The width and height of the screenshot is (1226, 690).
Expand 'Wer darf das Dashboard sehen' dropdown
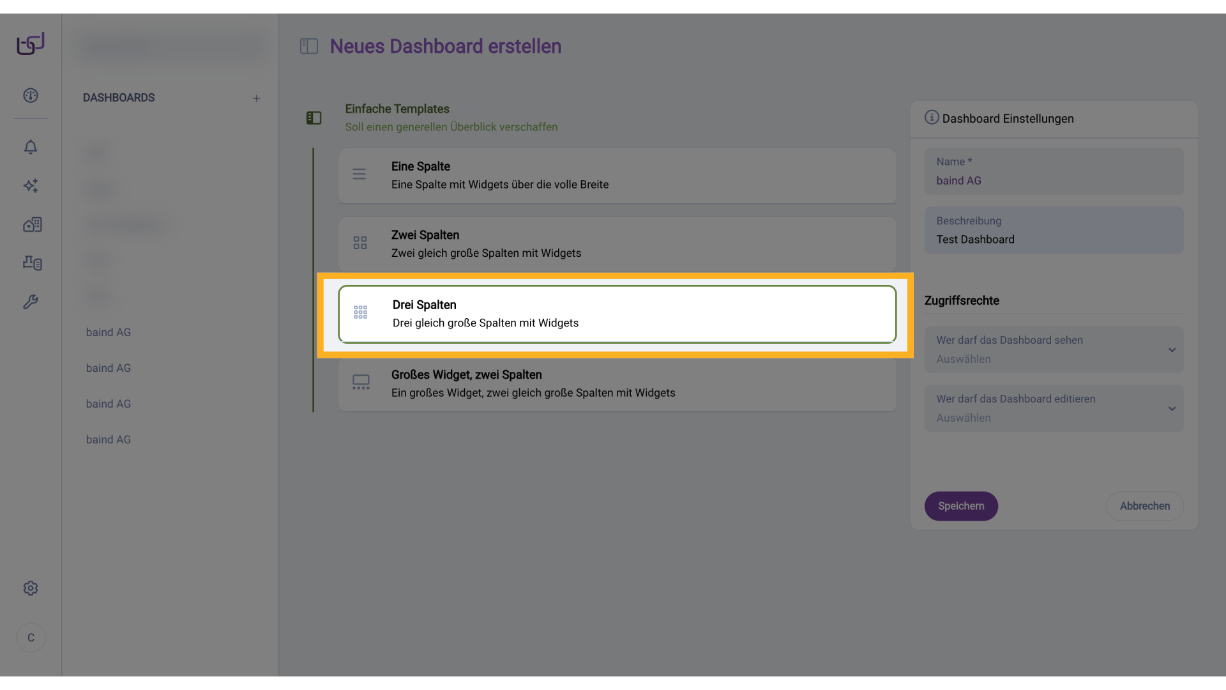coord(1054,350)
